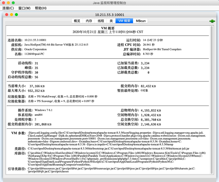
Task: Minimize the 10.211.55.3:10001 inner window
Action: pyautogui.click(x=12, y=14)
